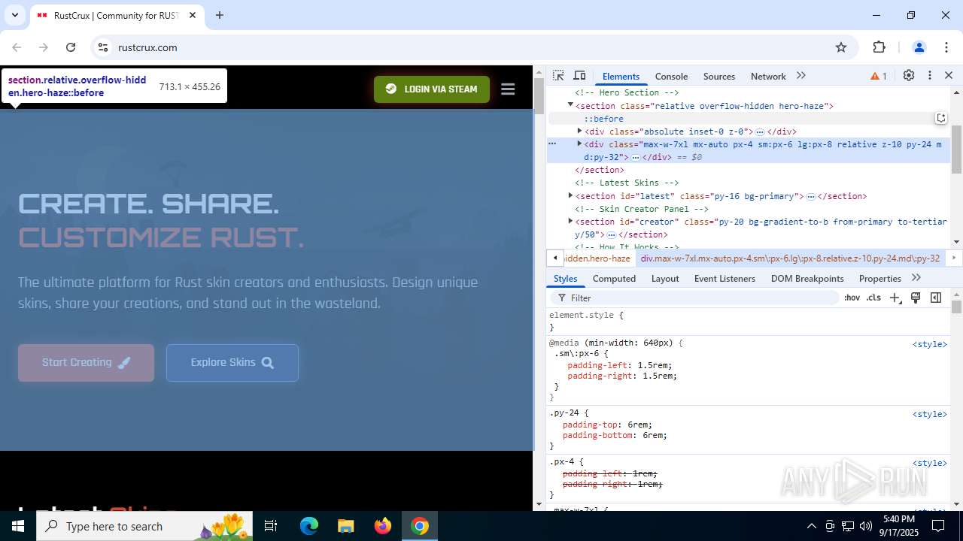
Task: Expand the absolute inset-0 div node
Action: coord(579,131)
